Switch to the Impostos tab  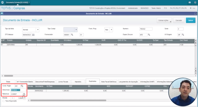pos(76,82)
